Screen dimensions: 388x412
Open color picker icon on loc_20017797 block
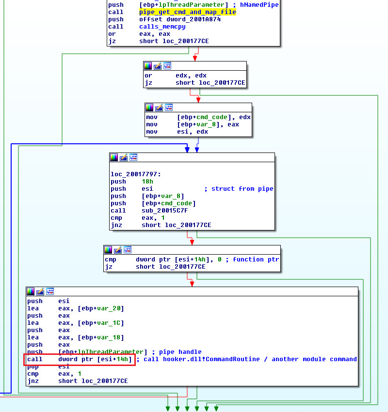click(114, 157)
